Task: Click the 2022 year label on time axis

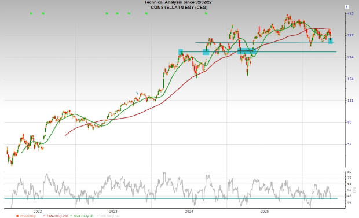Action: 38,212
